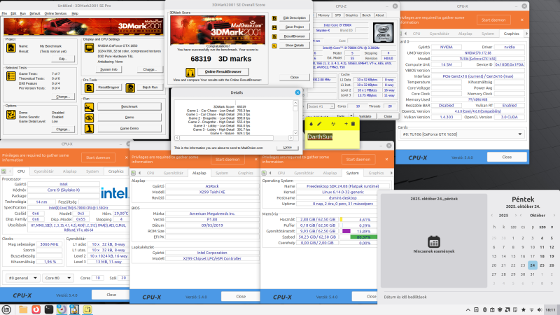The image size is (560, 315).
Task: Click Validate in the CPU-Z window
Action: [x=365, y=116]
